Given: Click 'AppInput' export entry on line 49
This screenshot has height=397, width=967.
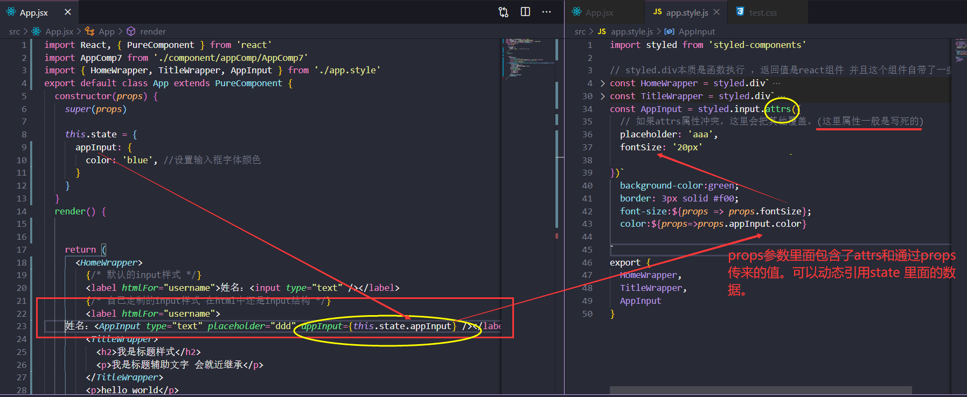Looking at the screenshot, I should [641, 301].
